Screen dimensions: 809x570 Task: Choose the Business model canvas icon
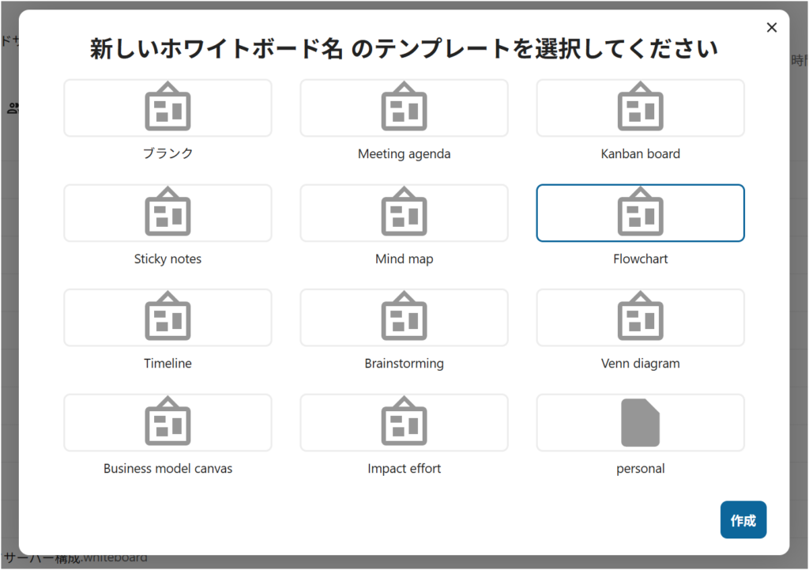point(167,423)
